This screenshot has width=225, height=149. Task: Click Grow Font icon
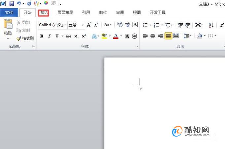click(89, 25)
